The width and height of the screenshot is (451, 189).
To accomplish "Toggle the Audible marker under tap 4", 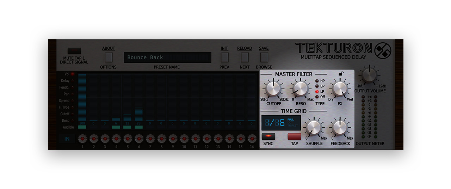I will click(x=116, y=127).
